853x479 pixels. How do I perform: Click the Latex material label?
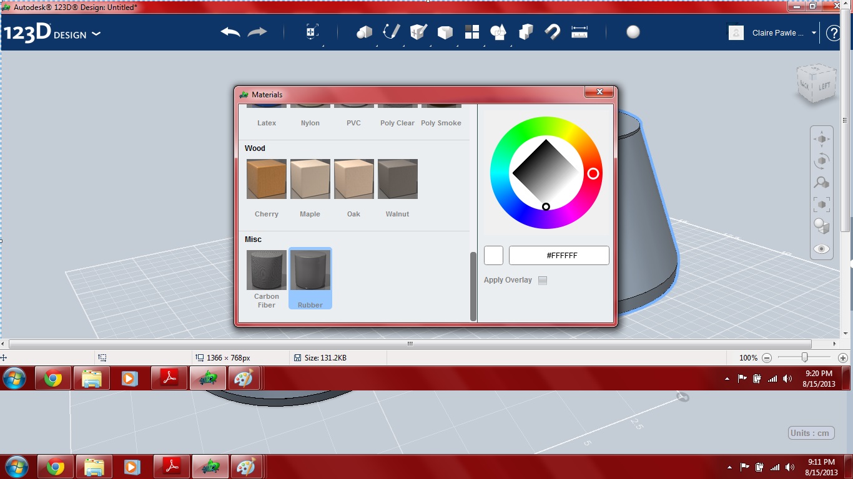(267, 123)
